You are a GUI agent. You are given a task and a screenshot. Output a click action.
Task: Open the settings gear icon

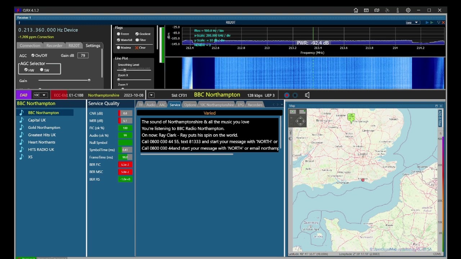(x=408, y=10)
